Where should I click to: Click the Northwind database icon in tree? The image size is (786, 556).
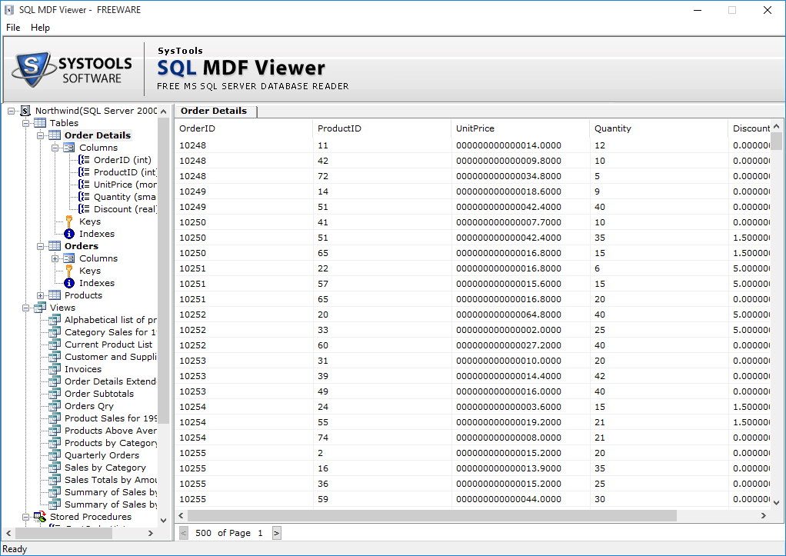[x=25, y=111]
